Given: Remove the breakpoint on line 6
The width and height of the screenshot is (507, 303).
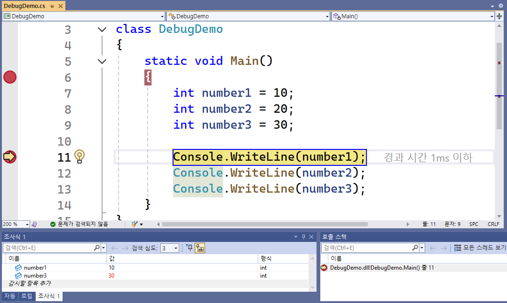Looking at the screenshot, I should click(10, 78).
